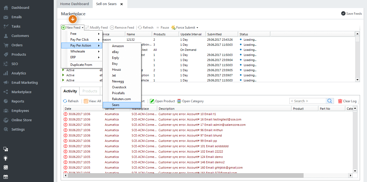This screenshot has width=367, height=182.
Task: Click the Save Feeds checkmark icon
Action: pos(343,14)
